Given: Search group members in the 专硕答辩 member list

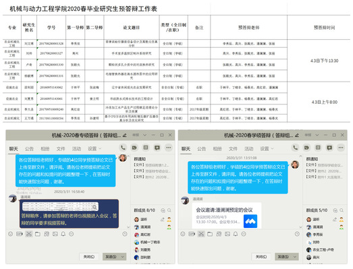Looking at the screenshot, I should point(169,210).
